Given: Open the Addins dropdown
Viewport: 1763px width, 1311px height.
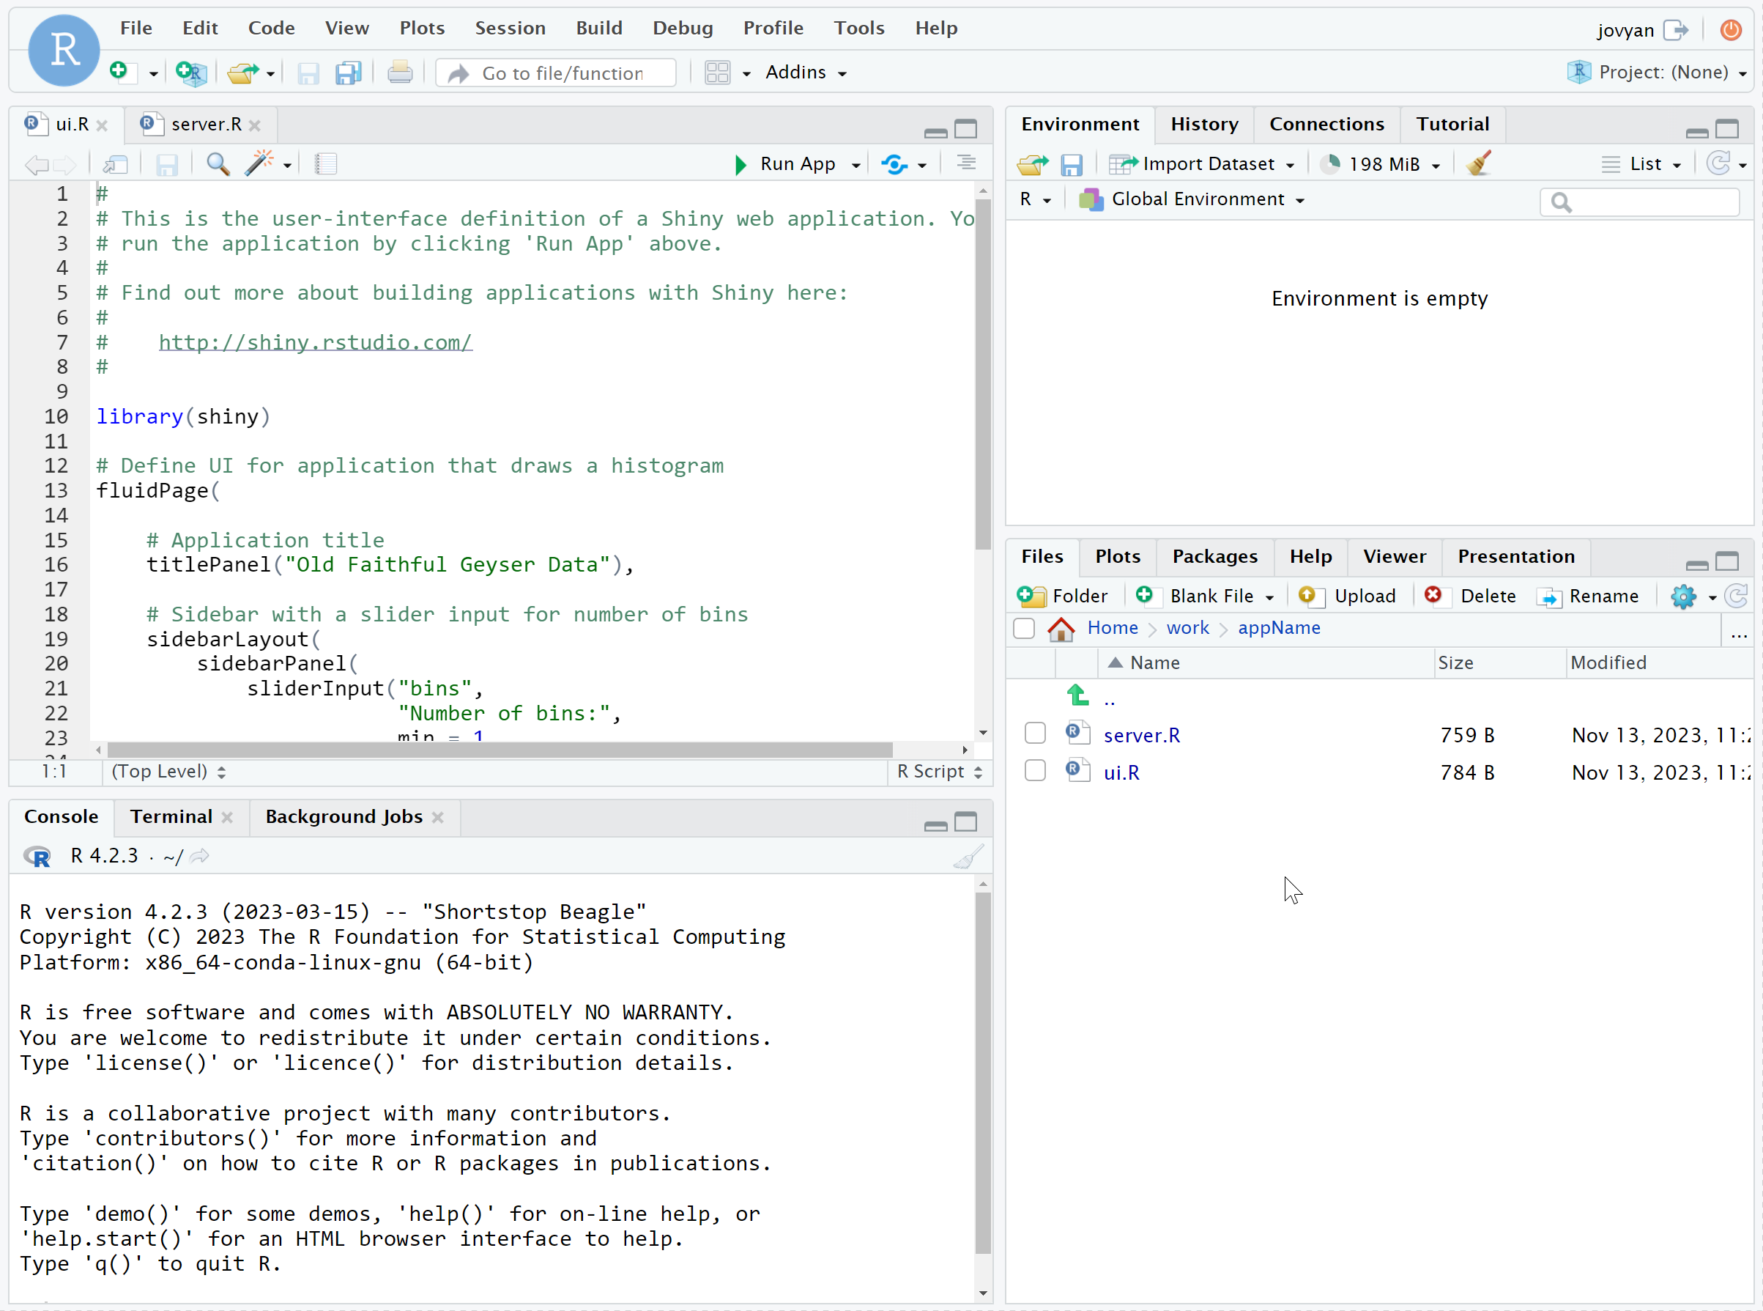Looking at the screenshot, I should click(x=806, y=73).
